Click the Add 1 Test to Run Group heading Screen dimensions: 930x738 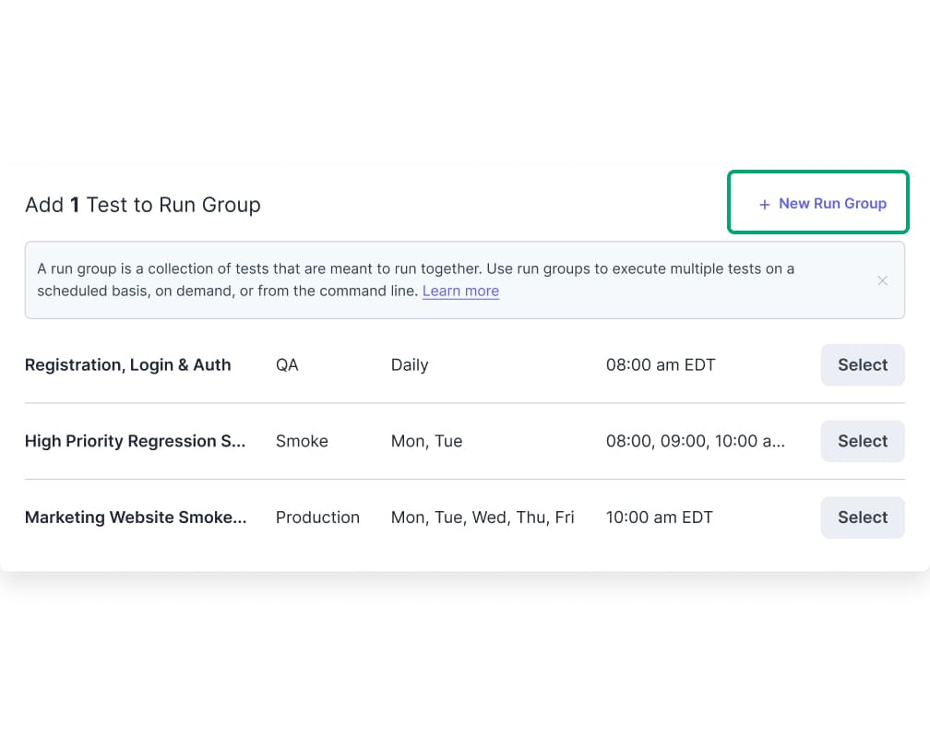point(143,205)
